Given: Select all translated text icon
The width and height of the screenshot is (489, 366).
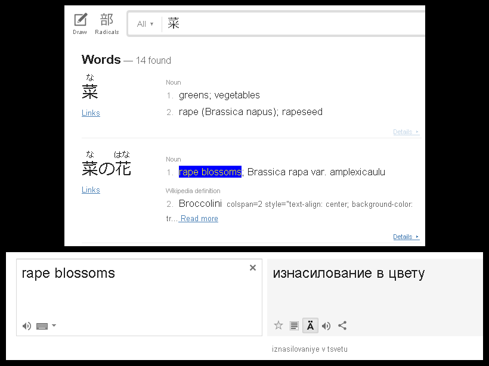Looking at the screenshot, I should click(x=294, y=326).
